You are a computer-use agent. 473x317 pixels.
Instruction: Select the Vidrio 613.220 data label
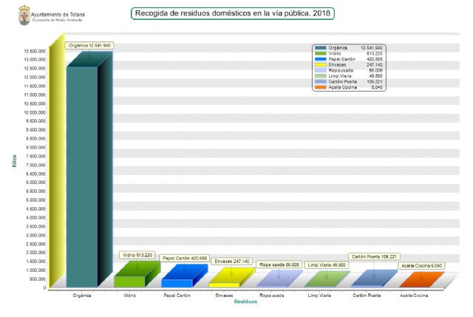pos(137,255)
